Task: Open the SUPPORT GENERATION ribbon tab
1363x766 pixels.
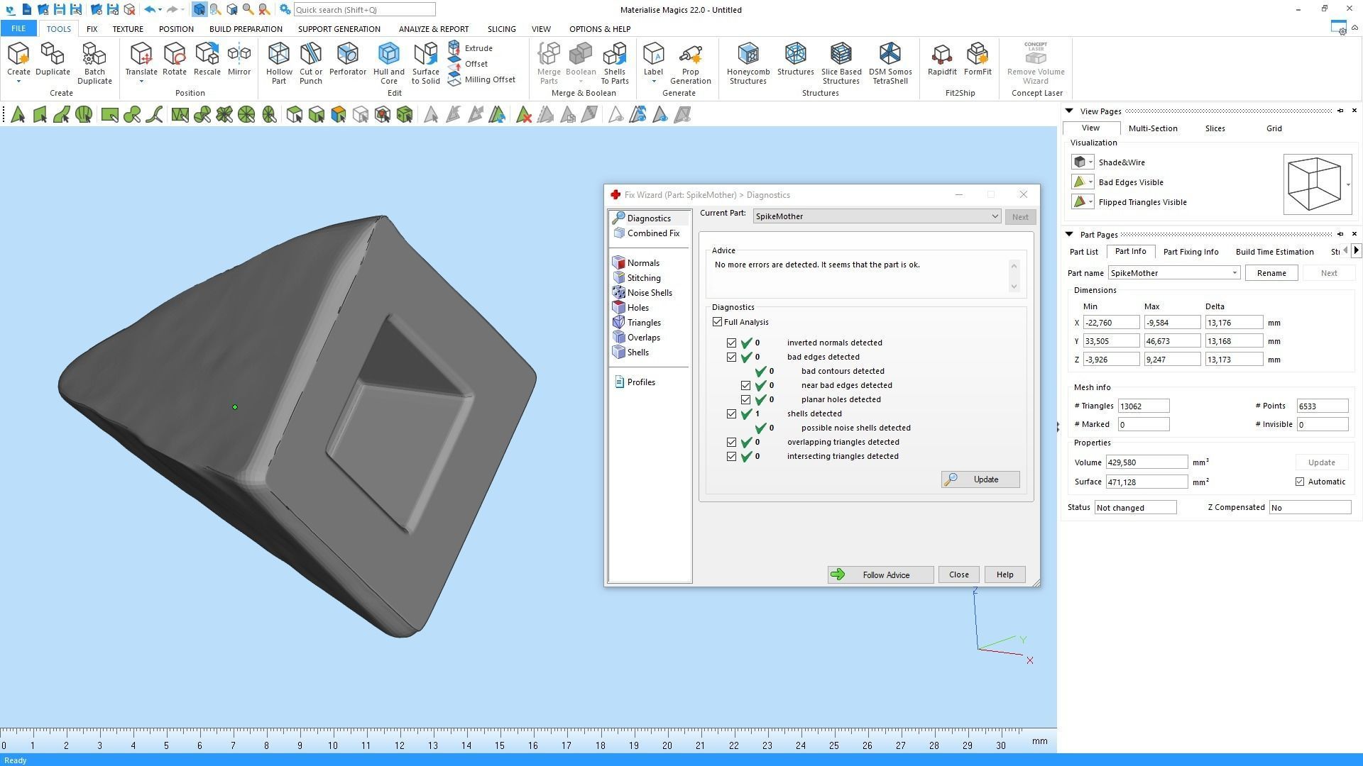Action: [x=339, y=29]
